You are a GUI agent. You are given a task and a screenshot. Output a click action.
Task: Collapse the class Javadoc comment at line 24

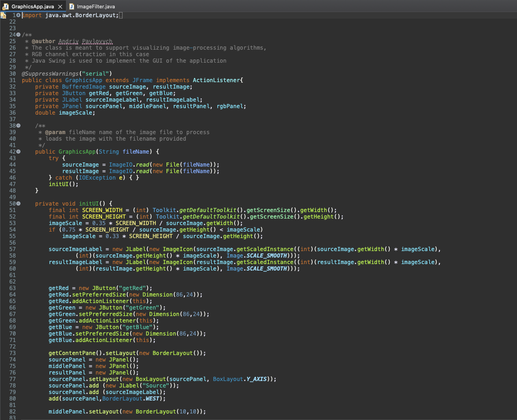point(19,35)
